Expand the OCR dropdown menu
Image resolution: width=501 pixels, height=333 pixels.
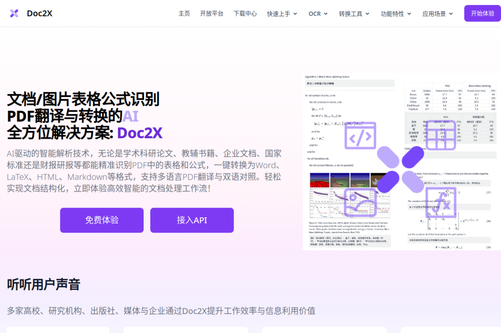(x=318, y=14)
